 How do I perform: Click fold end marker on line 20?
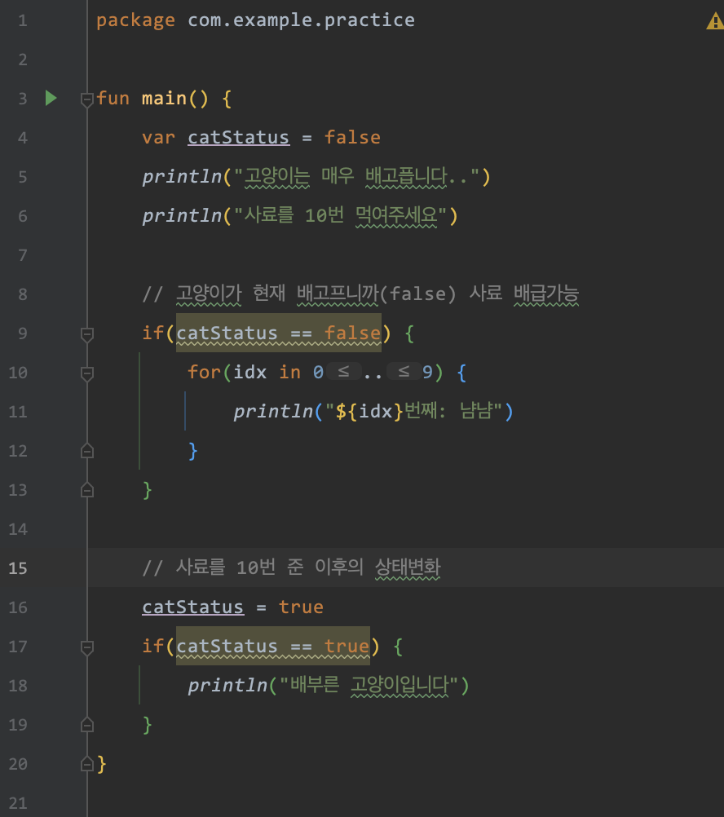point(87,764)
